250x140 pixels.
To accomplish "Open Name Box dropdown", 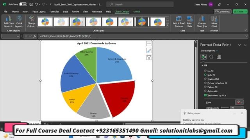I will (18, 36).
